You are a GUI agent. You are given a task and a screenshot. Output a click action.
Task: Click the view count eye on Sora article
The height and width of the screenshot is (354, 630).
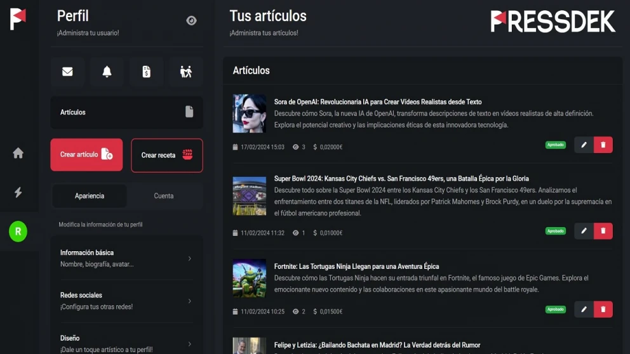pos(296,147)
